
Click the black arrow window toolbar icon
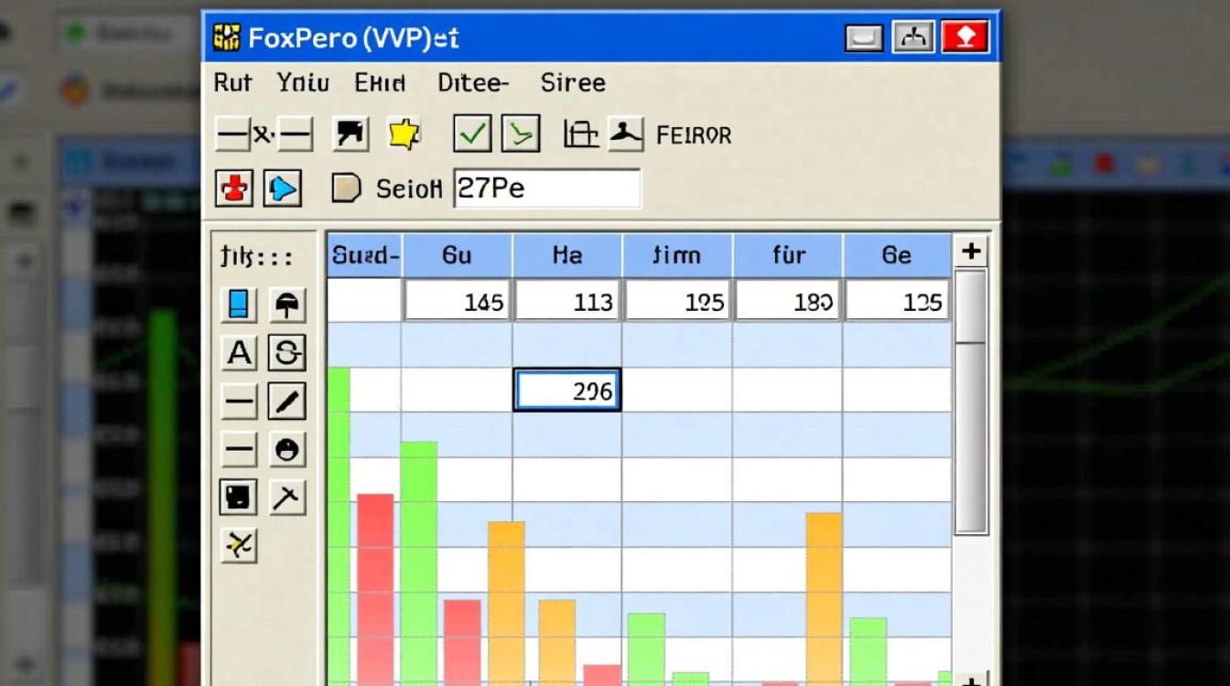(x=350, y=134)
